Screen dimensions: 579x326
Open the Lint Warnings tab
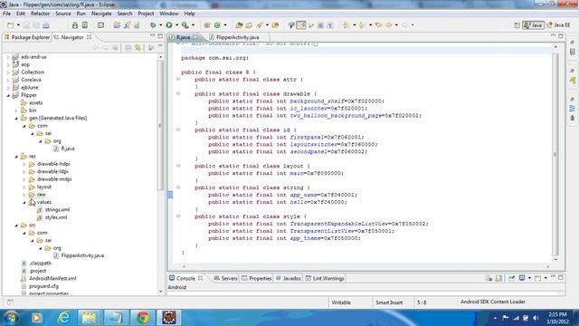325,278
